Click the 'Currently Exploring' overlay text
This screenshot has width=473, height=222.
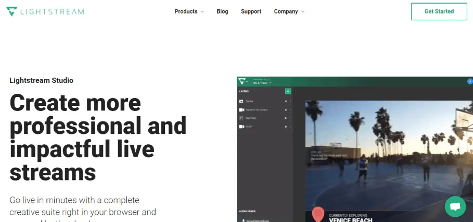pyautogui.click(x=348, y=215)
